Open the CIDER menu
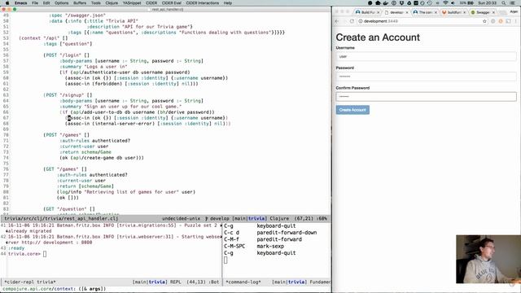 pyautogui.click(x=151, y=3)
